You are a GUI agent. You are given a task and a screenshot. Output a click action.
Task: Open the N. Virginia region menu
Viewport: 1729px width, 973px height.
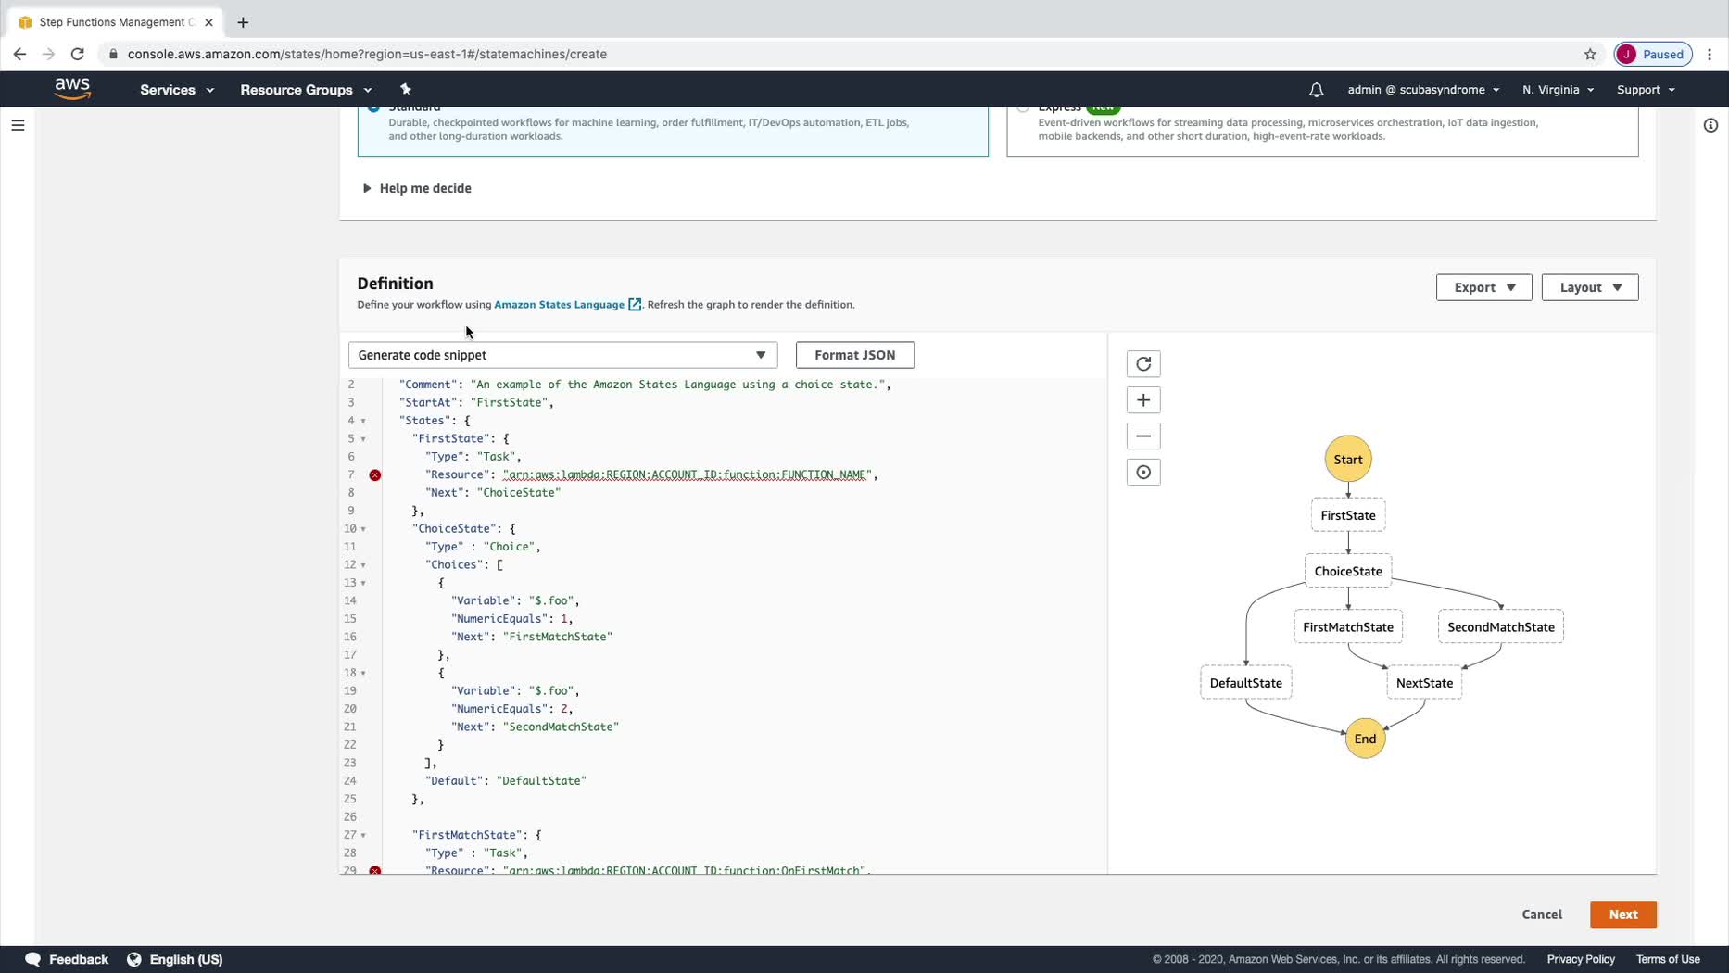[1558, 90]
